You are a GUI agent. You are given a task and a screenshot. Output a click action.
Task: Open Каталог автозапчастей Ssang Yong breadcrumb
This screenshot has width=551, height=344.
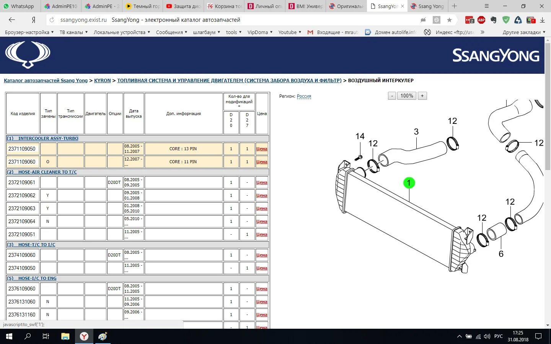(x=46, y=81)
